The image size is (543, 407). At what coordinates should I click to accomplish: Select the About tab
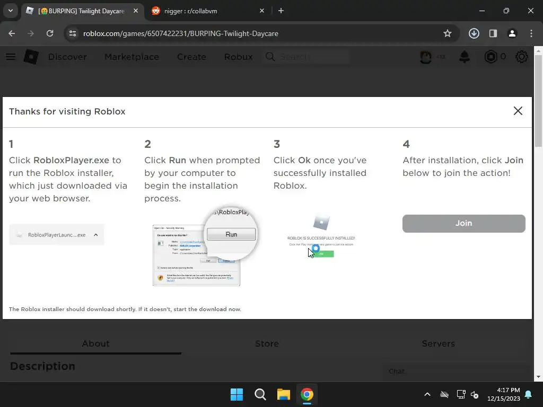point(95,343)
